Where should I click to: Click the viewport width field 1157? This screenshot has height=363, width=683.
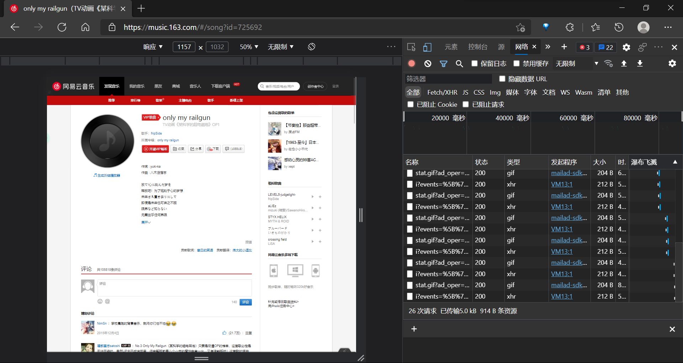184,47
